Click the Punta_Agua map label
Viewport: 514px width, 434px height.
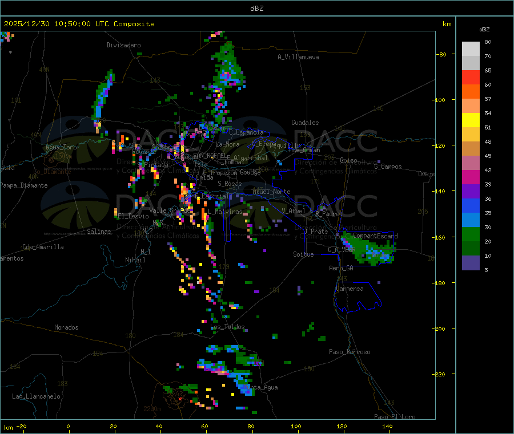(260, 388)
